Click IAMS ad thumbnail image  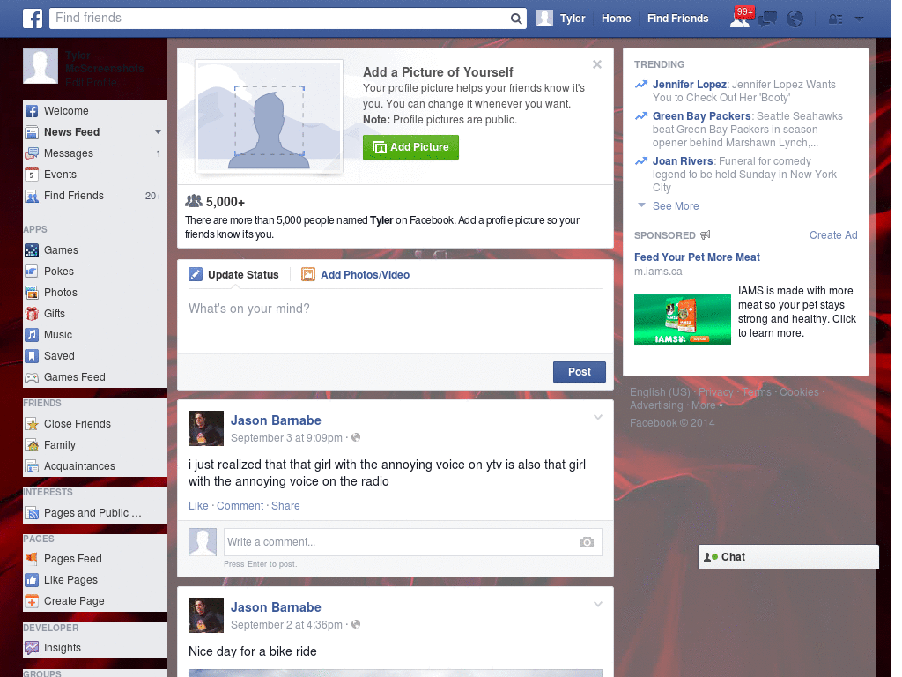coord(683,319)
